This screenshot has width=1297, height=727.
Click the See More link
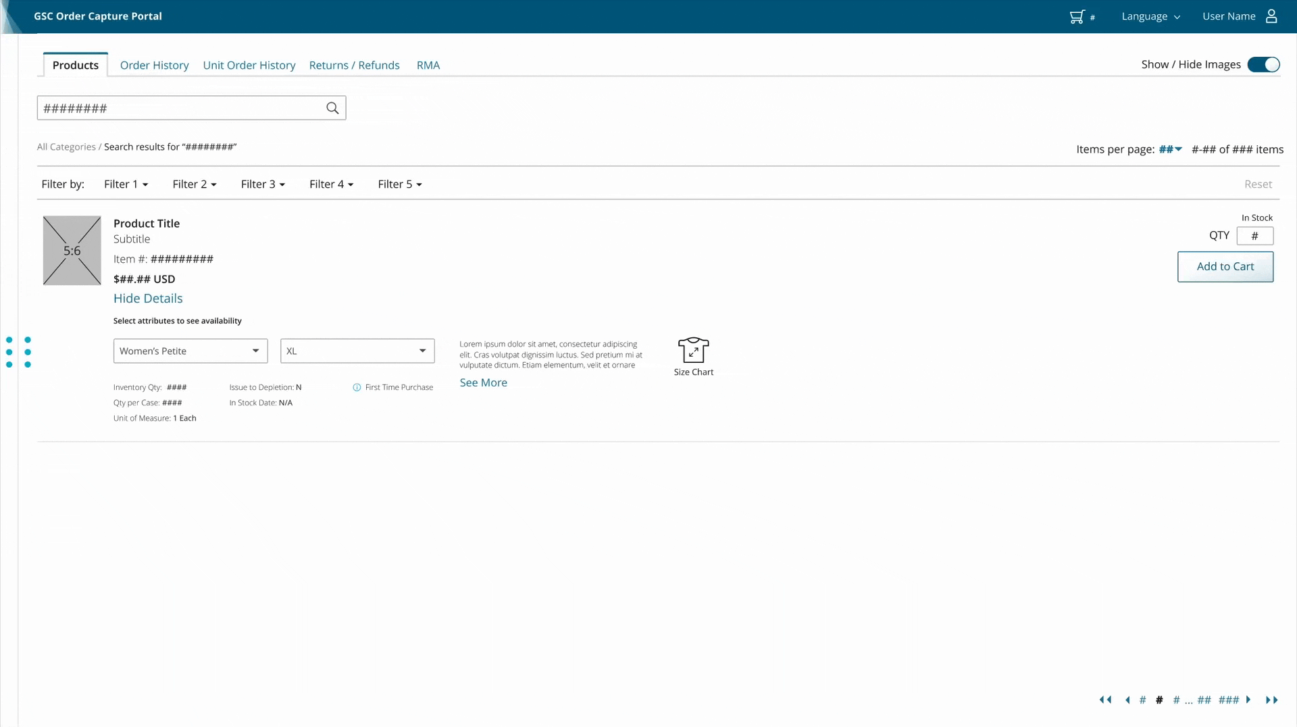point(484,382)
